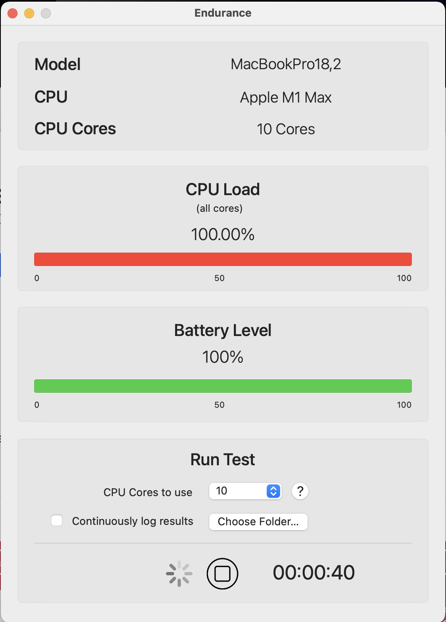Click the spinning progress indicator
446x622 pixels.
[179, 574]
